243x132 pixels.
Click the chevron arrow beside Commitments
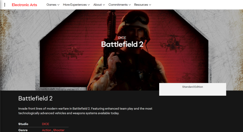(130, 5)
